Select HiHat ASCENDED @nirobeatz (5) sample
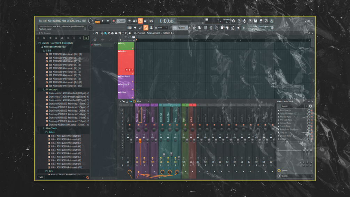Screen dimensions: 350x197 (66, 150)
